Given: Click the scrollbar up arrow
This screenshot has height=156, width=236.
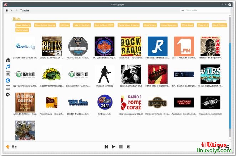Looking at the screenshot, I should [230, 15].
